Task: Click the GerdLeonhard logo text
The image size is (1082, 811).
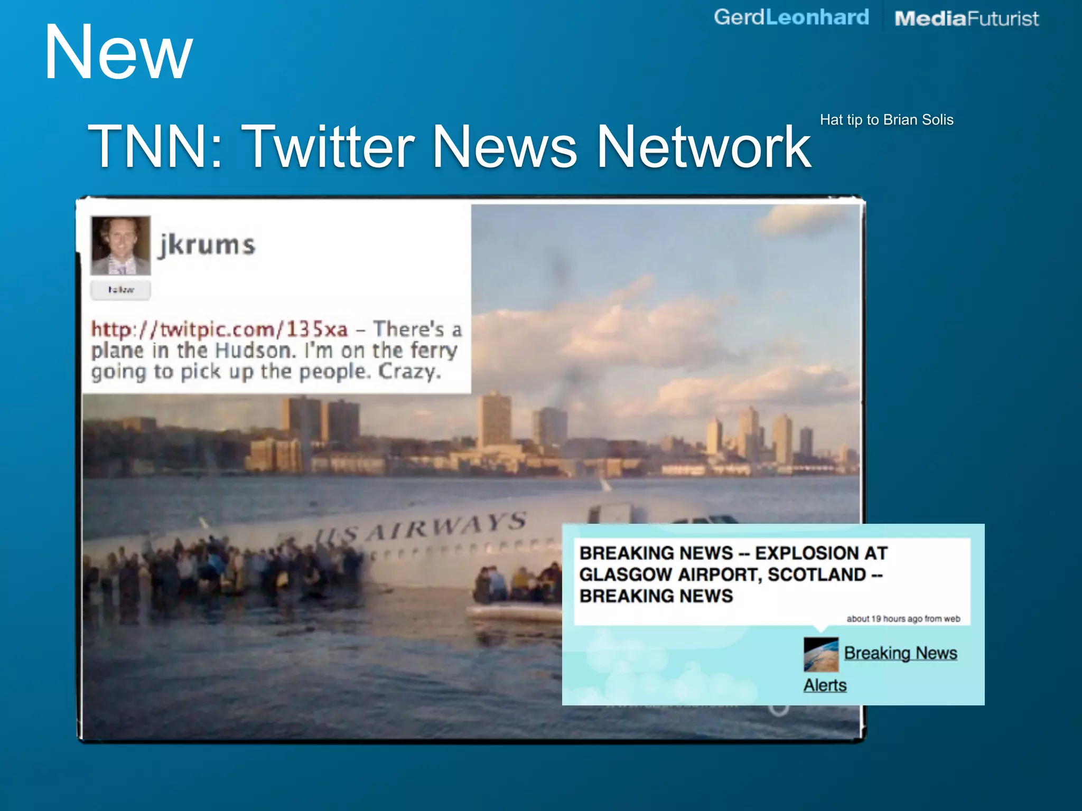Action: [x=791, y=17]
